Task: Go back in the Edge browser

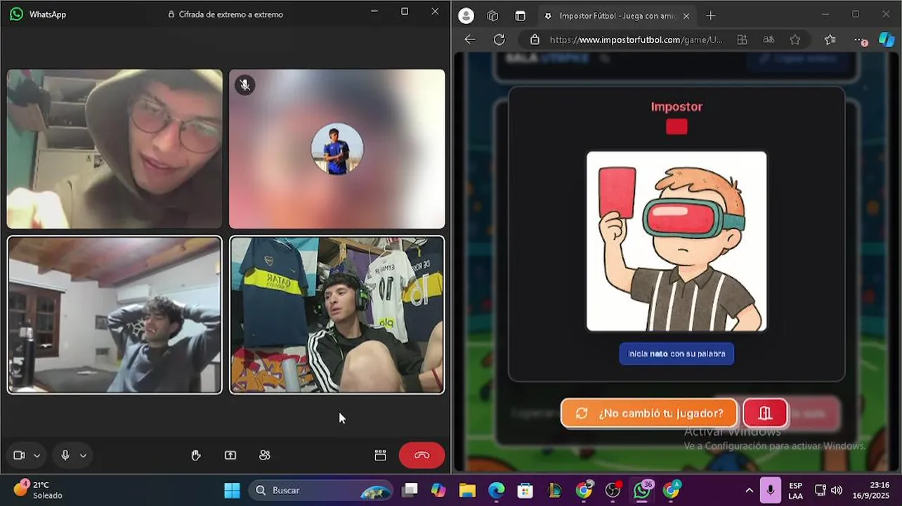Action: [470, 39]
